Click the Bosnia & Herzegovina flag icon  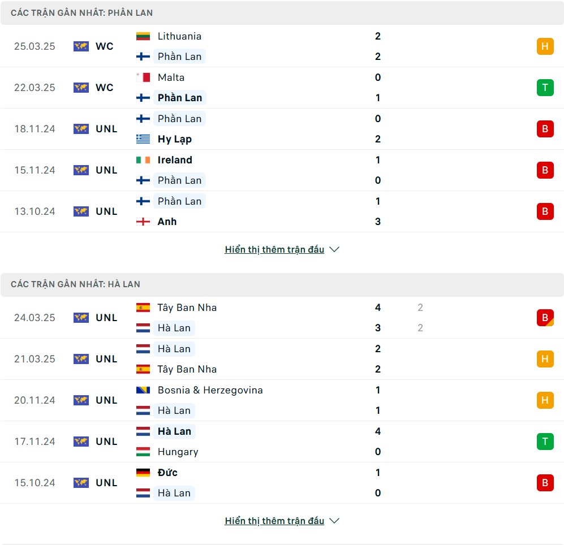click(x=143, y=390)
